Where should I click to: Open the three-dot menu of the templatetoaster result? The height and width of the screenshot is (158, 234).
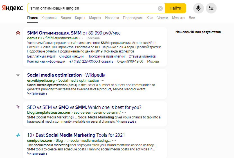(x=124, y=113)
